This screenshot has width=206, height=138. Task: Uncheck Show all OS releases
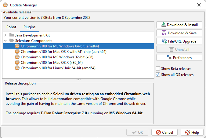(x=158, y=74)
